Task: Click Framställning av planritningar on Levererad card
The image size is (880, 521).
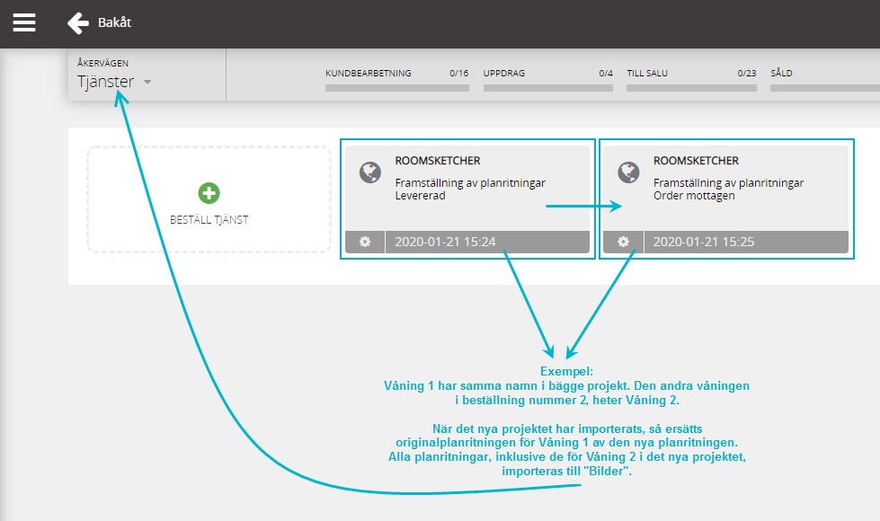Action: point(470,183)
